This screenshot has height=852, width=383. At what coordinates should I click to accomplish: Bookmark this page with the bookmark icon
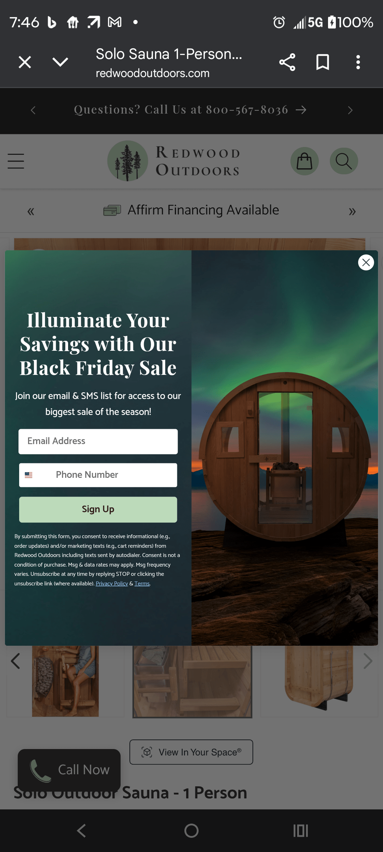(323, 62)
